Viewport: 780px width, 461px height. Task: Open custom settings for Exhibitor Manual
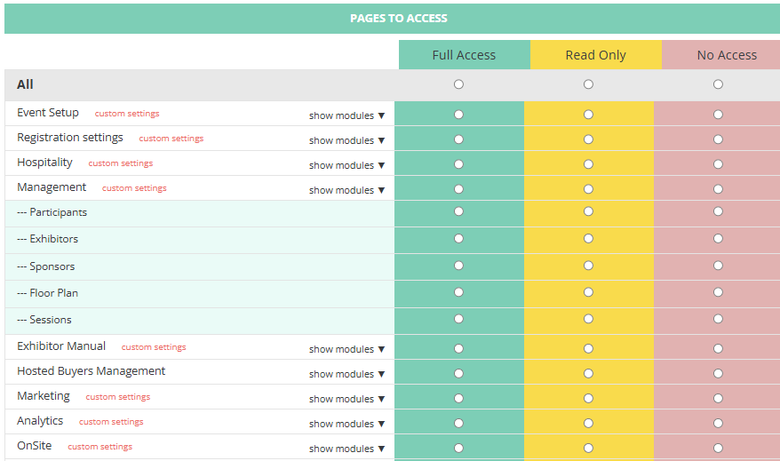click(154, 347)
